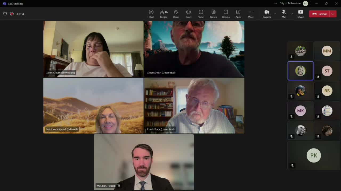341x191 pixels.
Task: Click the Teams logo in the title bar
Action: pos(4,3)
